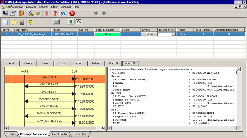Switch to the Scripts tab

[12, 134]
